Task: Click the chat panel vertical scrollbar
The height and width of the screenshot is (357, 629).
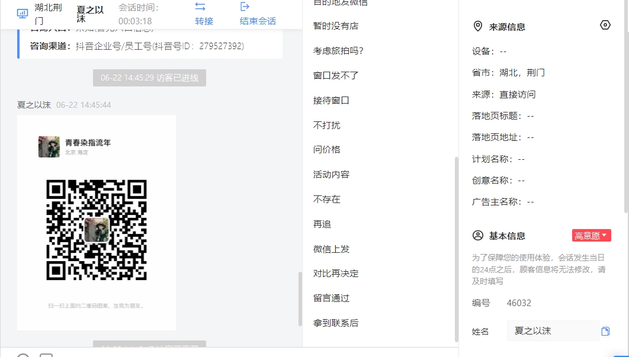Action: click(x=300, y=299)
